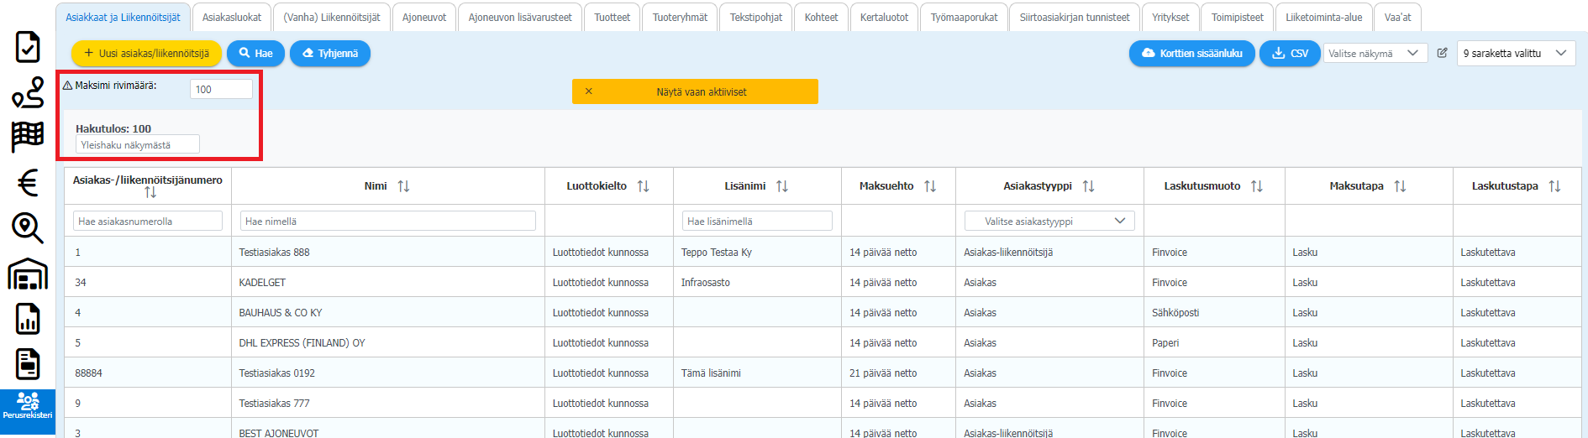
Task: Open the euro billing sidebar icon
Action: (28, 182)
